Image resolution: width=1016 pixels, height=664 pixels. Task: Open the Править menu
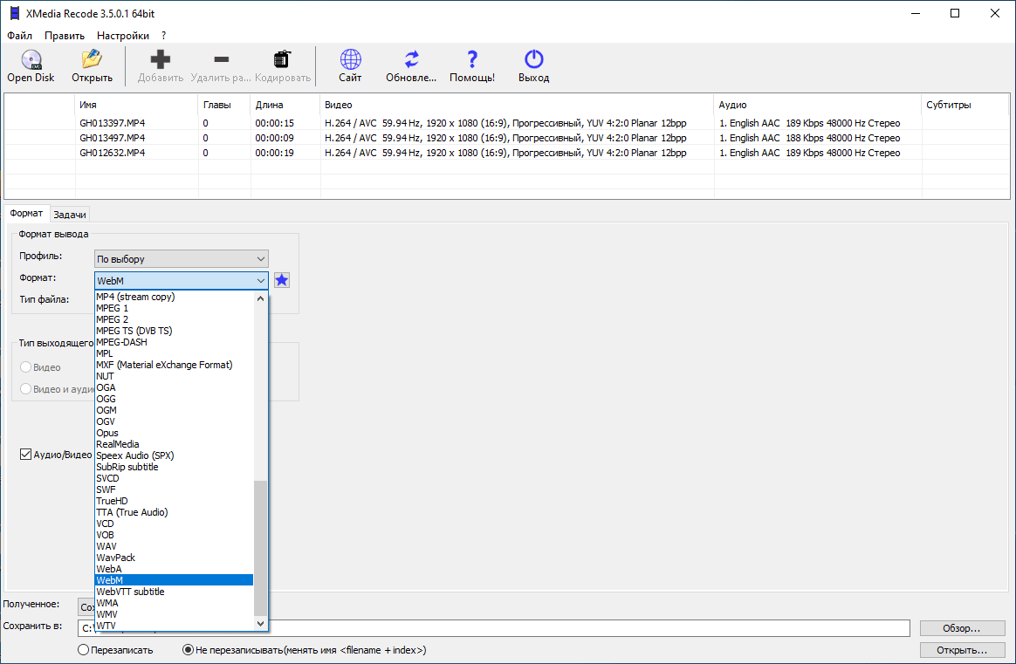click(x=64, y=36)
